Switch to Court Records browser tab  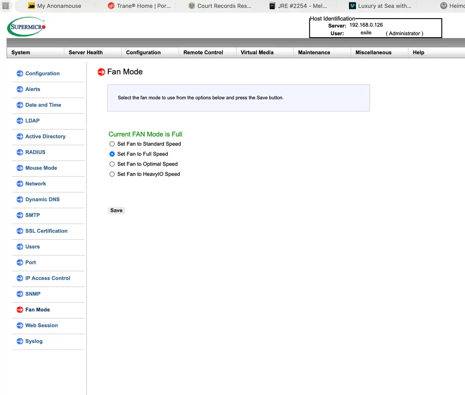[x=220, y=6]
